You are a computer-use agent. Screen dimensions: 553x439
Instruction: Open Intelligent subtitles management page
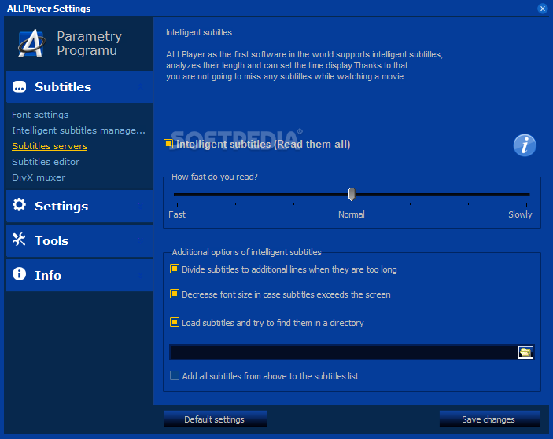pos(79,130)
